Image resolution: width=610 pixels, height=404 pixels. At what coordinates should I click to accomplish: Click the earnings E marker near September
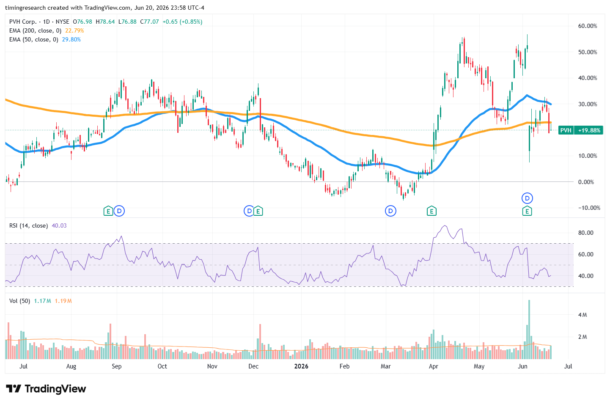[108, 211]
